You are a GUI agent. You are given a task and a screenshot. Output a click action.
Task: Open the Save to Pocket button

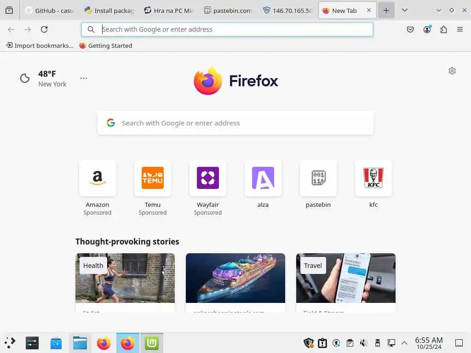[x=410, y=29]
